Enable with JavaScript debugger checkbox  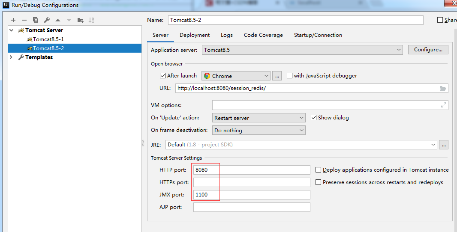click(289, 76)
